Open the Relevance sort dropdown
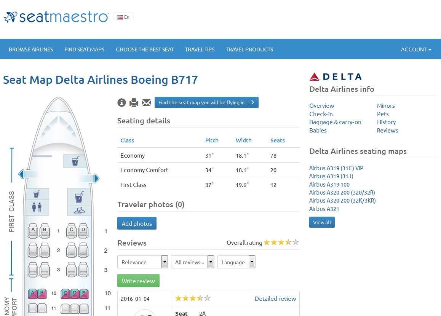The width and height of the screenshot is (441, 316). pos(143,262)
